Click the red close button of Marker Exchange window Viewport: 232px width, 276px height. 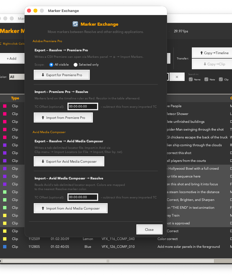[29, 11]
